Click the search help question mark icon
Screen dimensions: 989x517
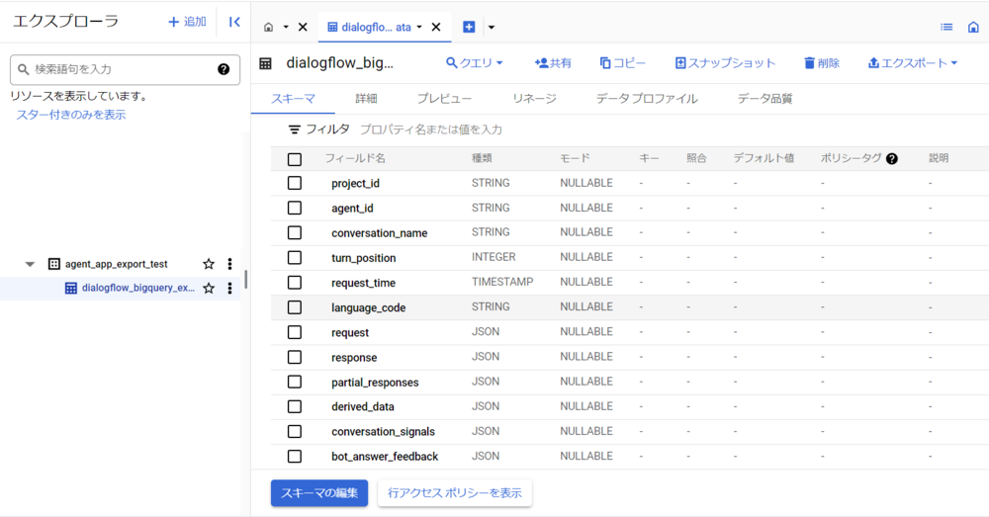[x=224, y=69]
